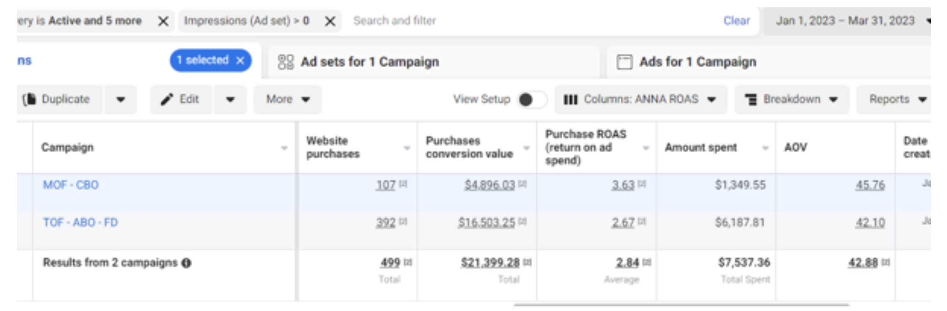
Task: Click the 107 website purchases value
Action: (386, 185)
